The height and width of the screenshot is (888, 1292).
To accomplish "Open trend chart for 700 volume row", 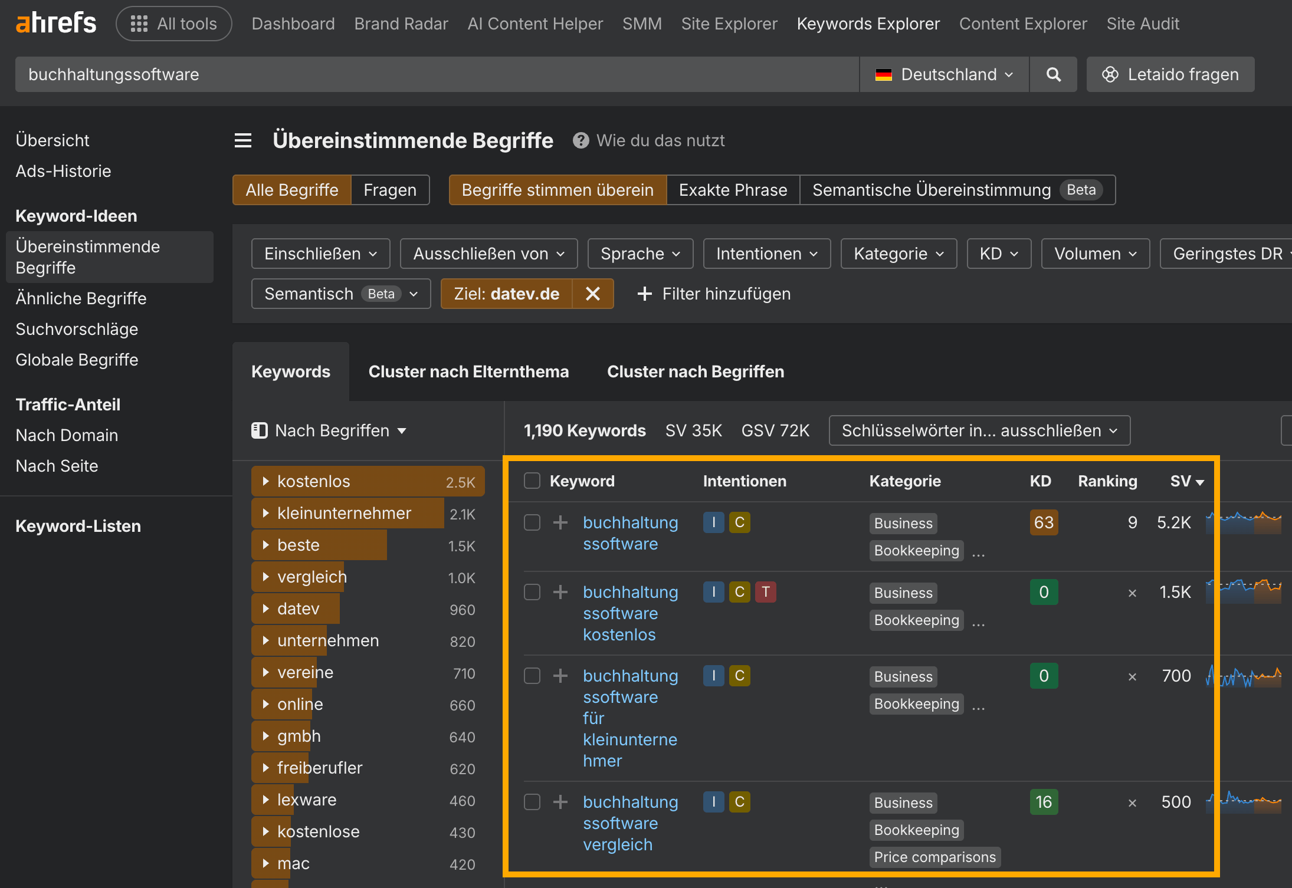I will pyautogui.click(x=1244, y=676).
